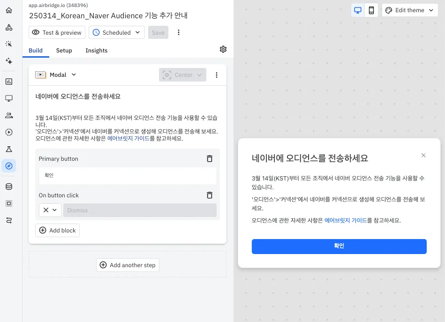Image resolution: width=445 pixels, height=322 pixels.
Task: Switch to the Setup tab
Action: pyautogui.click(x=64, y=51)
